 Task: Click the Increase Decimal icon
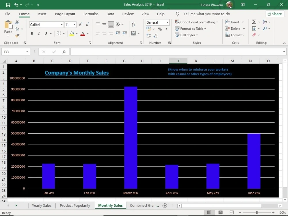[149, 36]
